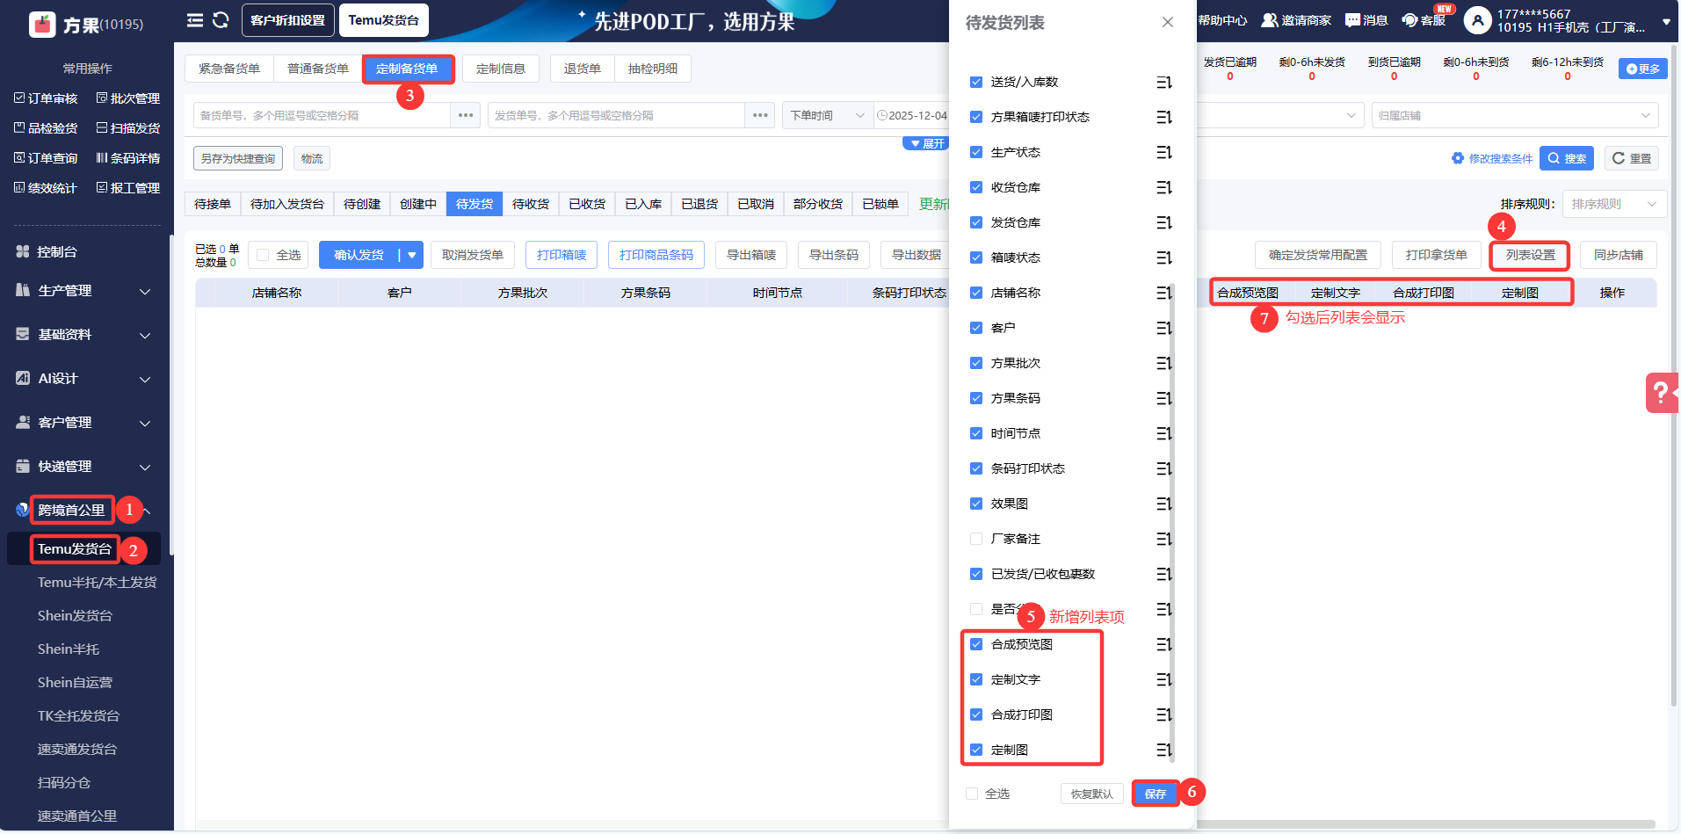Open 归属店铺 dropdown

[1515, 115]
